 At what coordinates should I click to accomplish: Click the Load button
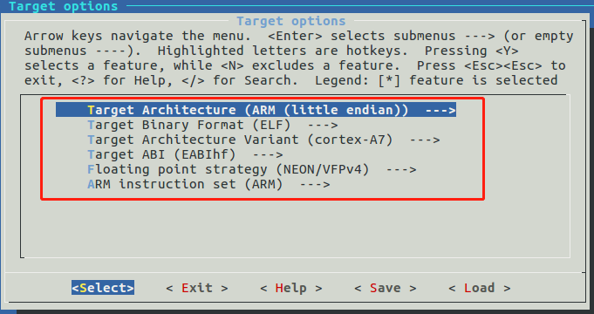[x=480, y=288]
